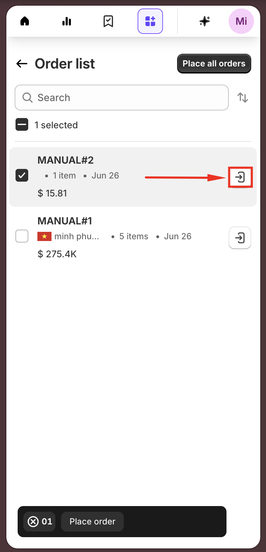
Task: Open the bookmark checkmark icon
Action: click(x=108, y=21)
